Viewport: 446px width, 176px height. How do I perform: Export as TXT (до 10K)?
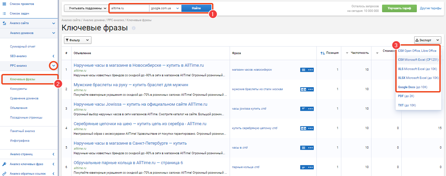click(x=407, y=105)
